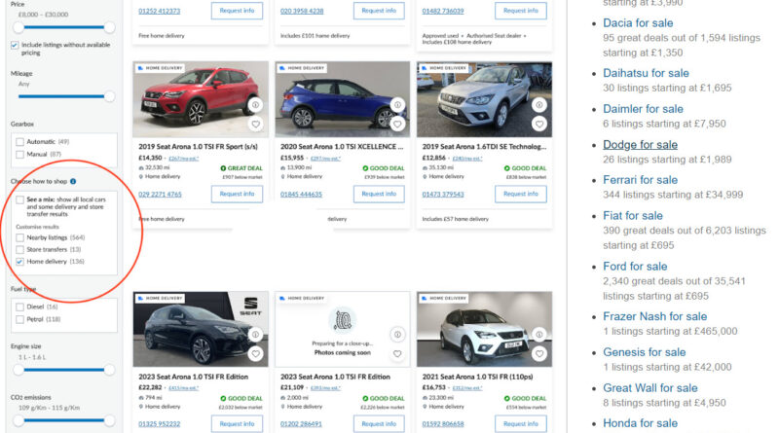Check the Store transfers (13) box

pos(19,250)
